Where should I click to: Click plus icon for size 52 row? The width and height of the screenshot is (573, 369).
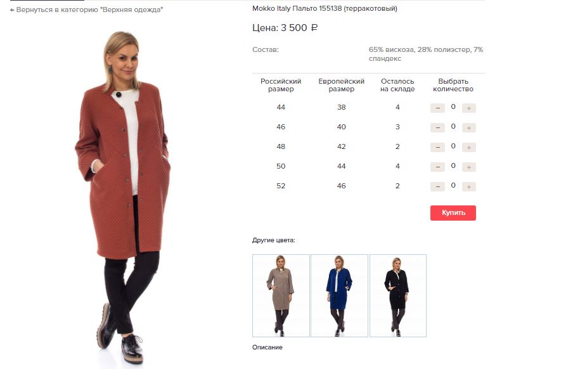point(469,187)
